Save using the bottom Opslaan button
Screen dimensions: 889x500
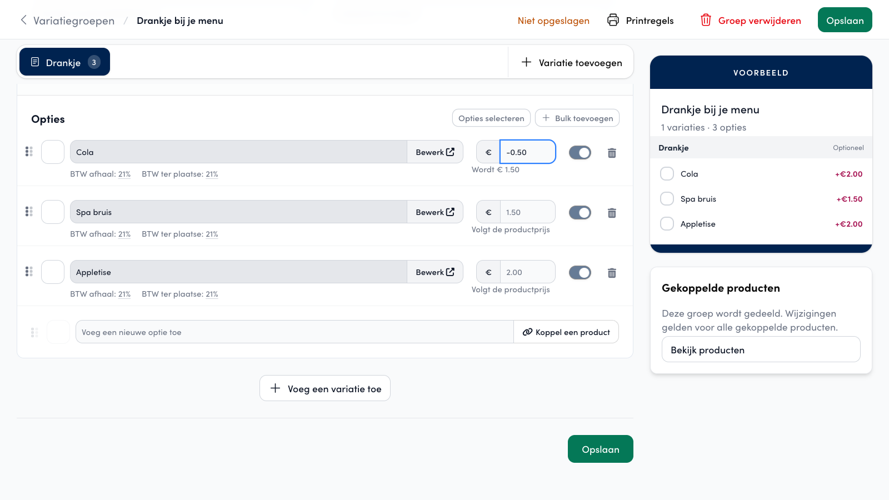click(600, 449)
